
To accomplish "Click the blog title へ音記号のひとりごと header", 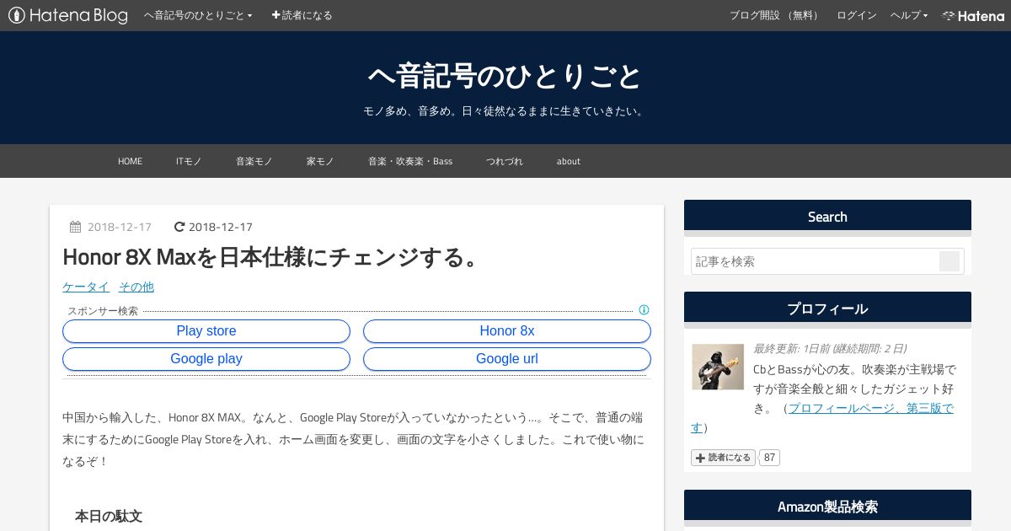I will (x=505, y=76).
